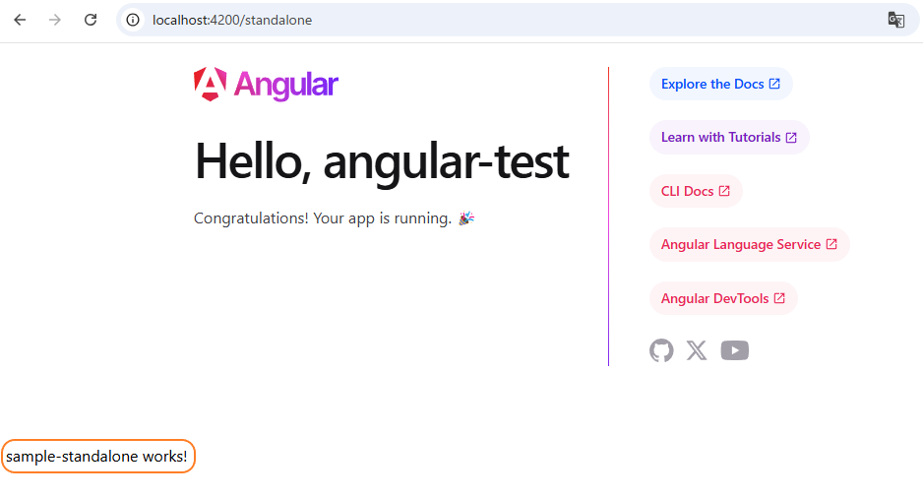The image size is (923, 497).
Task: Click the browser forward arrow
Action: coord(55,20)
